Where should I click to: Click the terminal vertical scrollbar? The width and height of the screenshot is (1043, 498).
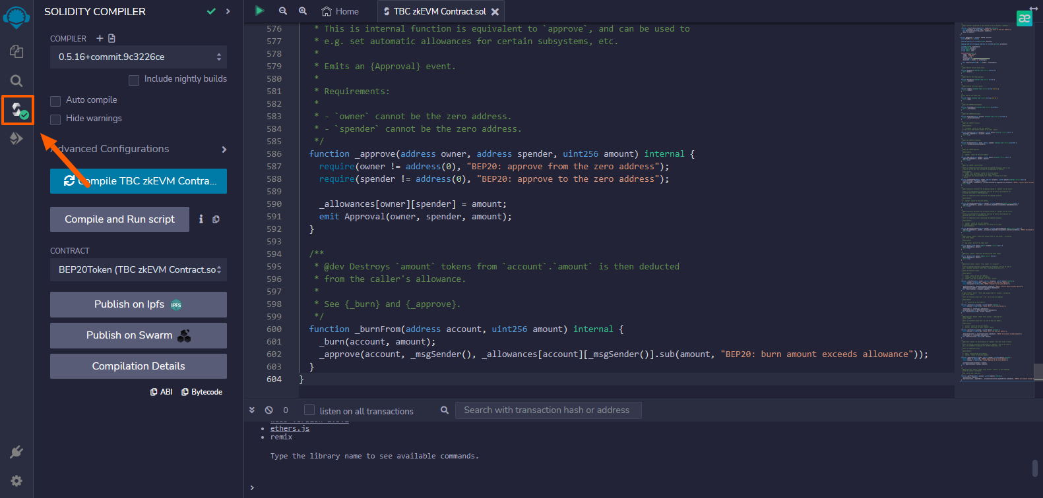1035,468
